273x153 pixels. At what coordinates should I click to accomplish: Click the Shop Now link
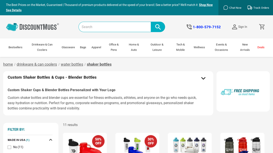tap(206, 5)
